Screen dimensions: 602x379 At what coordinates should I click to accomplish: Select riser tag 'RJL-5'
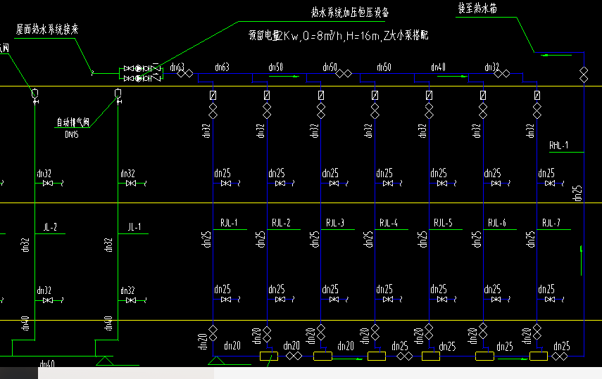[x=443, y=223]
